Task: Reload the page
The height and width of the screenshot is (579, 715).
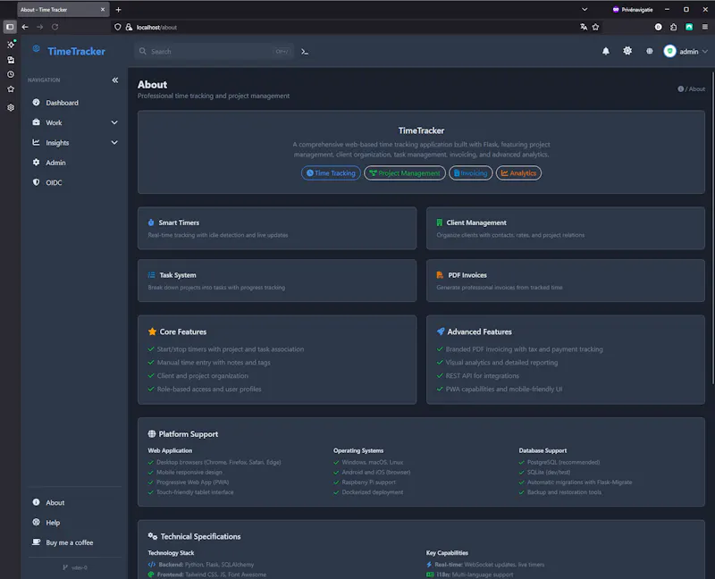Action: (x=55, y=27)
